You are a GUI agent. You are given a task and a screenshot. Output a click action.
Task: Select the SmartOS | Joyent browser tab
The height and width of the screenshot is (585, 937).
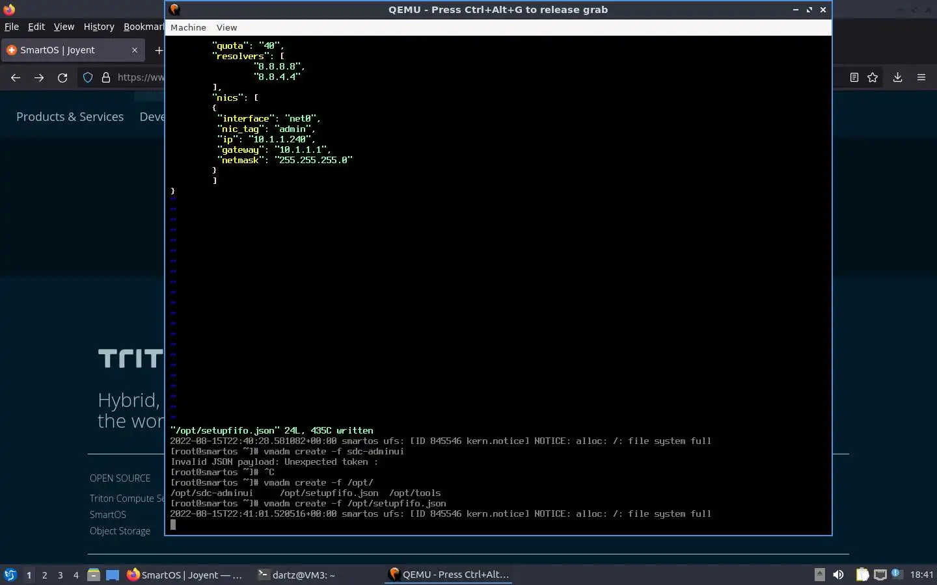72,50
